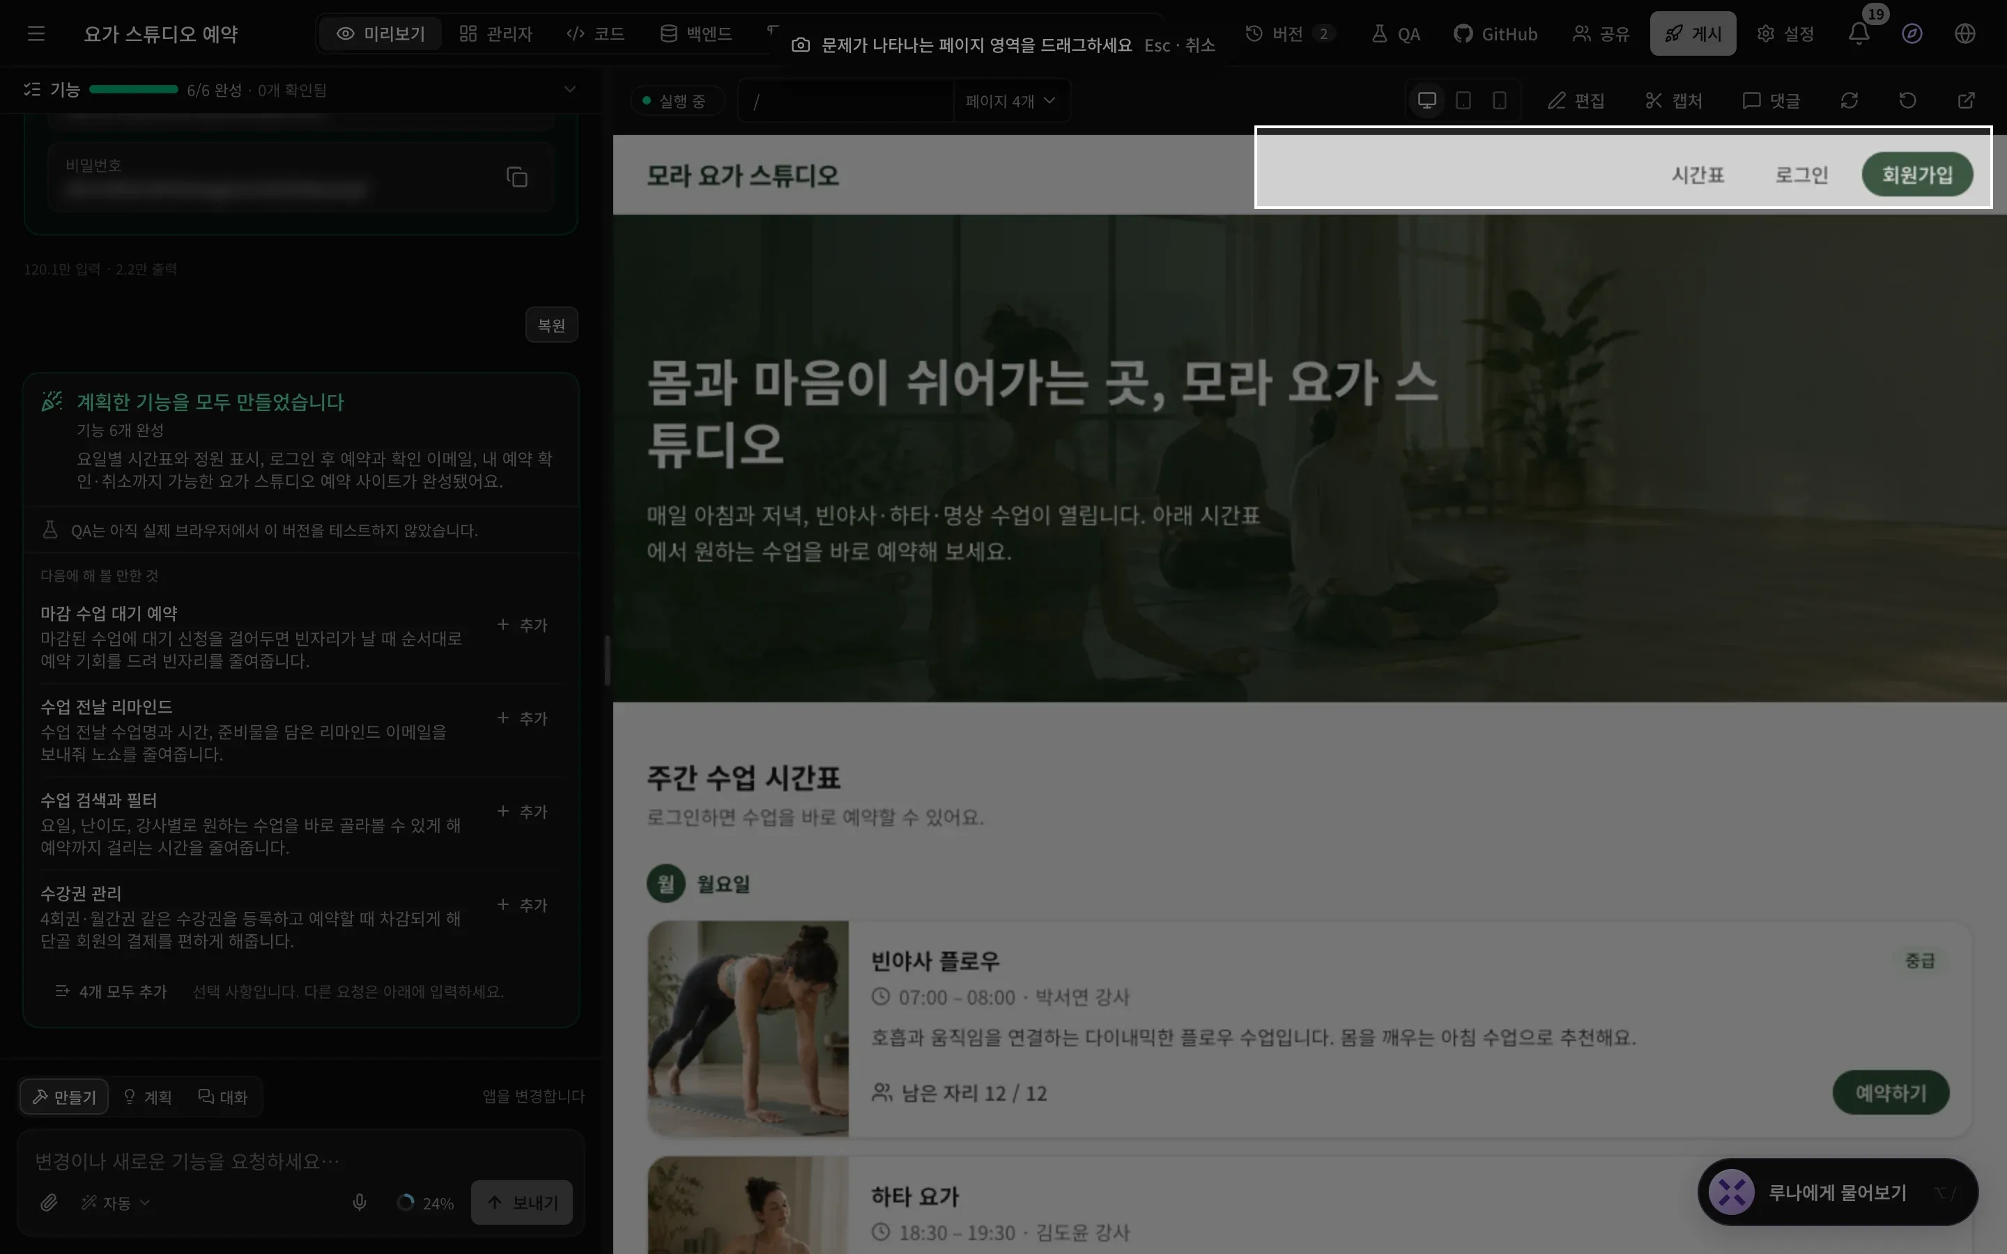
Task: Click the 6/6 완성 progress bar
Action: click(134, 88)
